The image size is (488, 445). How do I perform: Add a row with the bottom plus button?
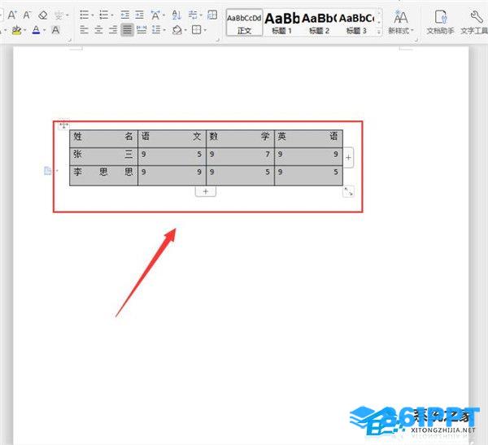206,191
